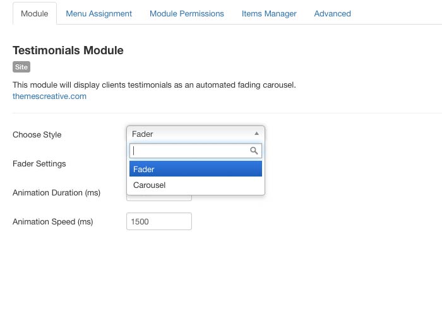
Task: Click the Choose Style label
Action: (x=37, y=134)
